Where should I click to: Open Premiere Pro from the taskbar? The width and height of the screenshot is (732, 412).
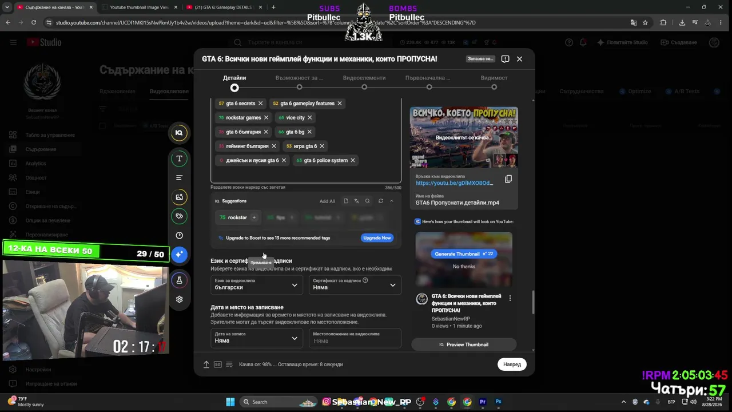[483, 402]
